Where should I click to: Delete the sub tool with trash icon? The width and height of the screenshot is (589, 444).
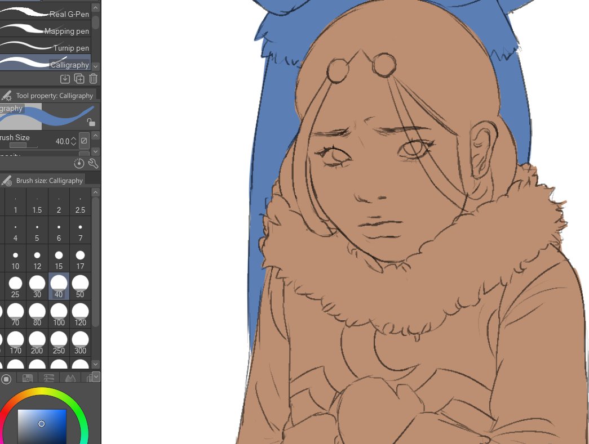pos(93,79)
